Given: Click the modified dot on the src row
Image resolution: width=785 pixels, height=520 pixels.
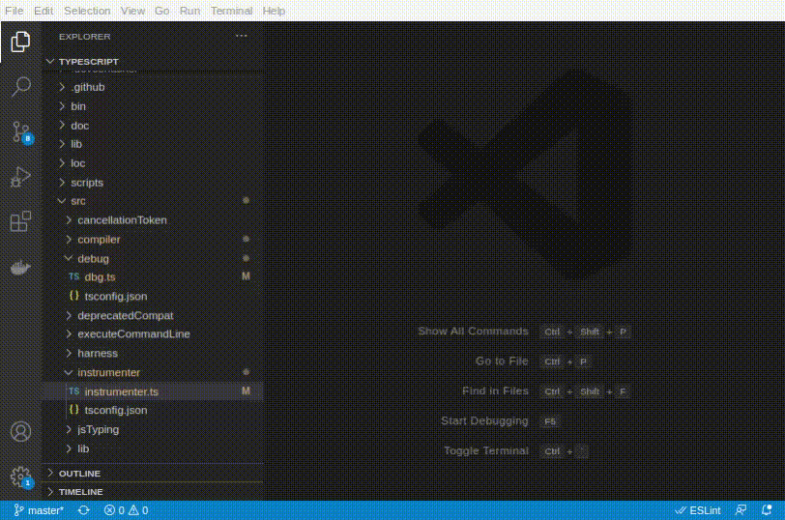Looking at the screenshot, I should tap(246, 200).
